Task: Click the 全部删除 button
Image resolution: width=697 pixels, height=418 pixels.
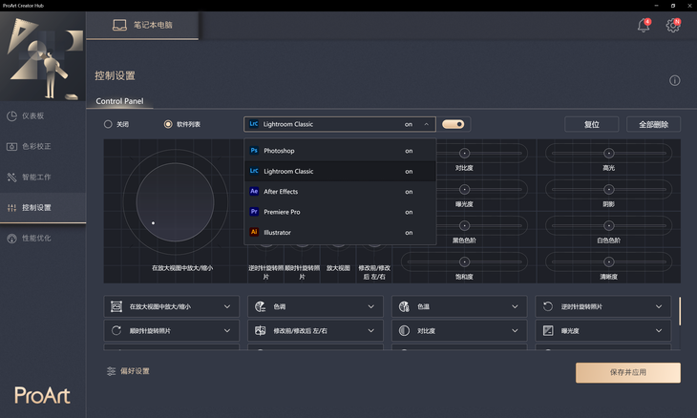Action: coord(653,124)
